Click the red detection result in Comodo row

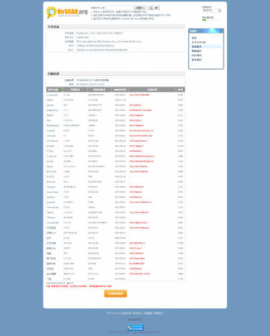(x=141, y=136)
